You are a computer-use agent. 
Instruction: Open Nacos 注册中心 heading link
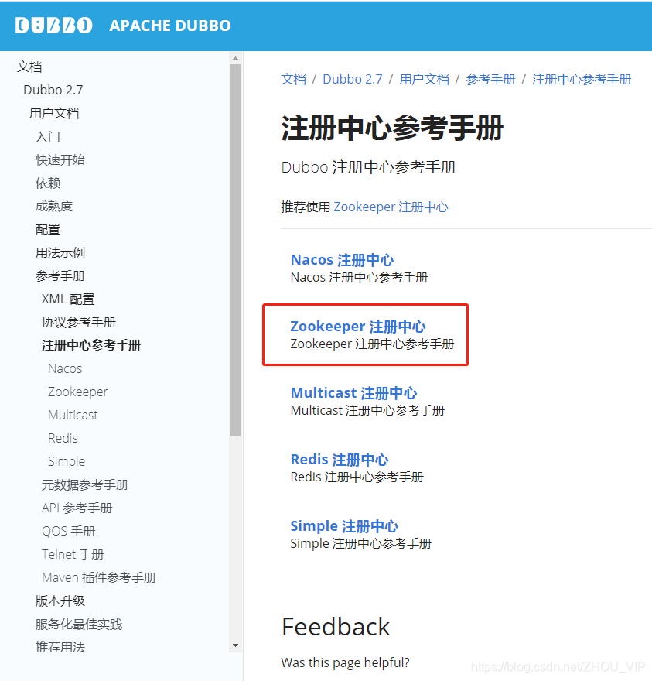[x=342, y=260]
